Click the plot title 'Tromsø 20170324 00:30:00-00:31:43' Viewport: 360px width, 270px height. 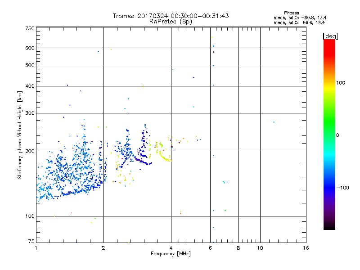coord(171,16)
